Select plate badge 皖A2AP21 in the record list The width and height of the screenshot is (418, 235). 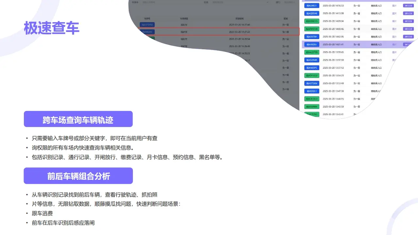point(312,6)
